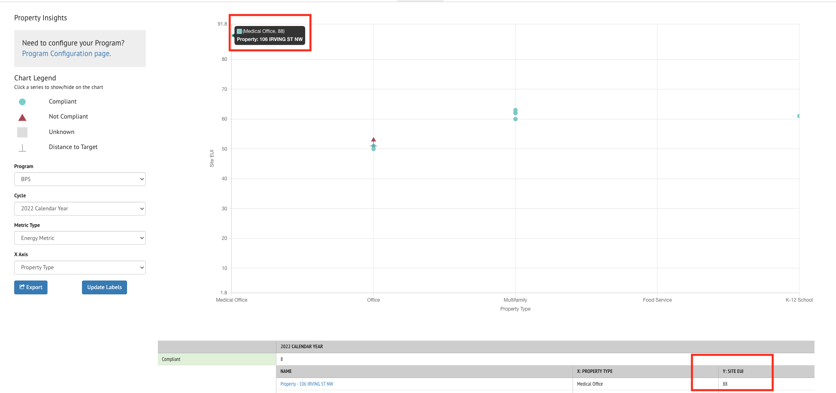Select the Property - 106 IRVING ST NW link

point(306,384)
